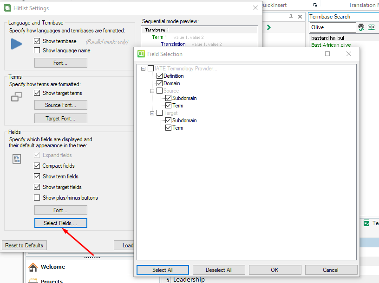Click the binoculars termbase search icon
Screen dimensions: 379x283
tap(361, 27)
